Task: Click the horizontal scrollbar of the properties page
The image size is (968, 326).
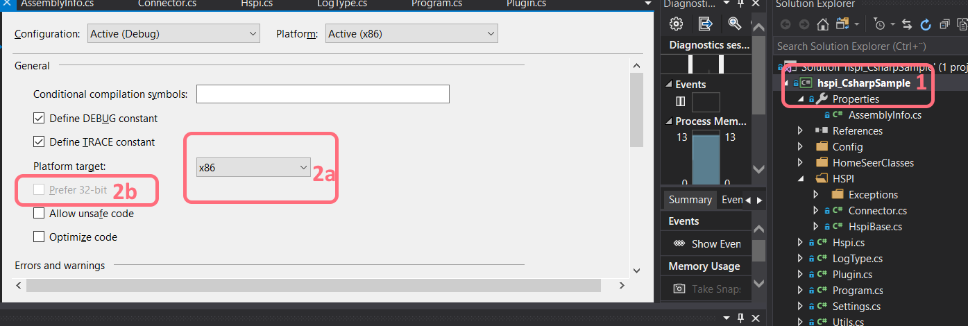Action: click(x=314, y=285)
